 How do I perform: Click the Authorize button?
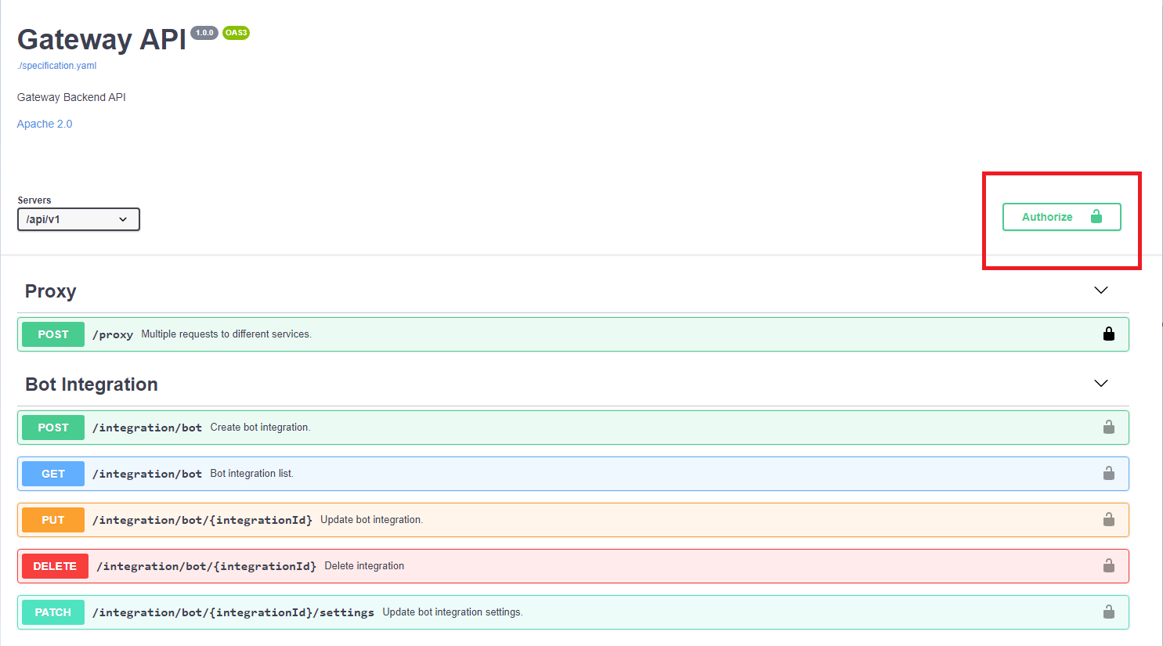pos(1060,217)
